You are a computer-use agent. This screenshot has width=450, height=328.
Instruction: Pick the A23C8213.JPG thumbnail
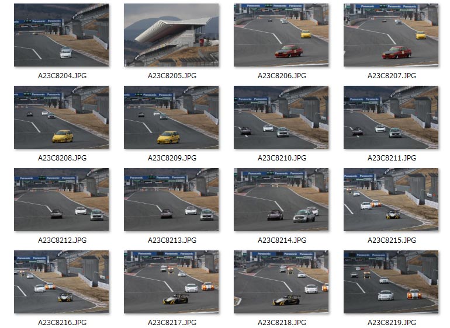(x=171, y=200)
